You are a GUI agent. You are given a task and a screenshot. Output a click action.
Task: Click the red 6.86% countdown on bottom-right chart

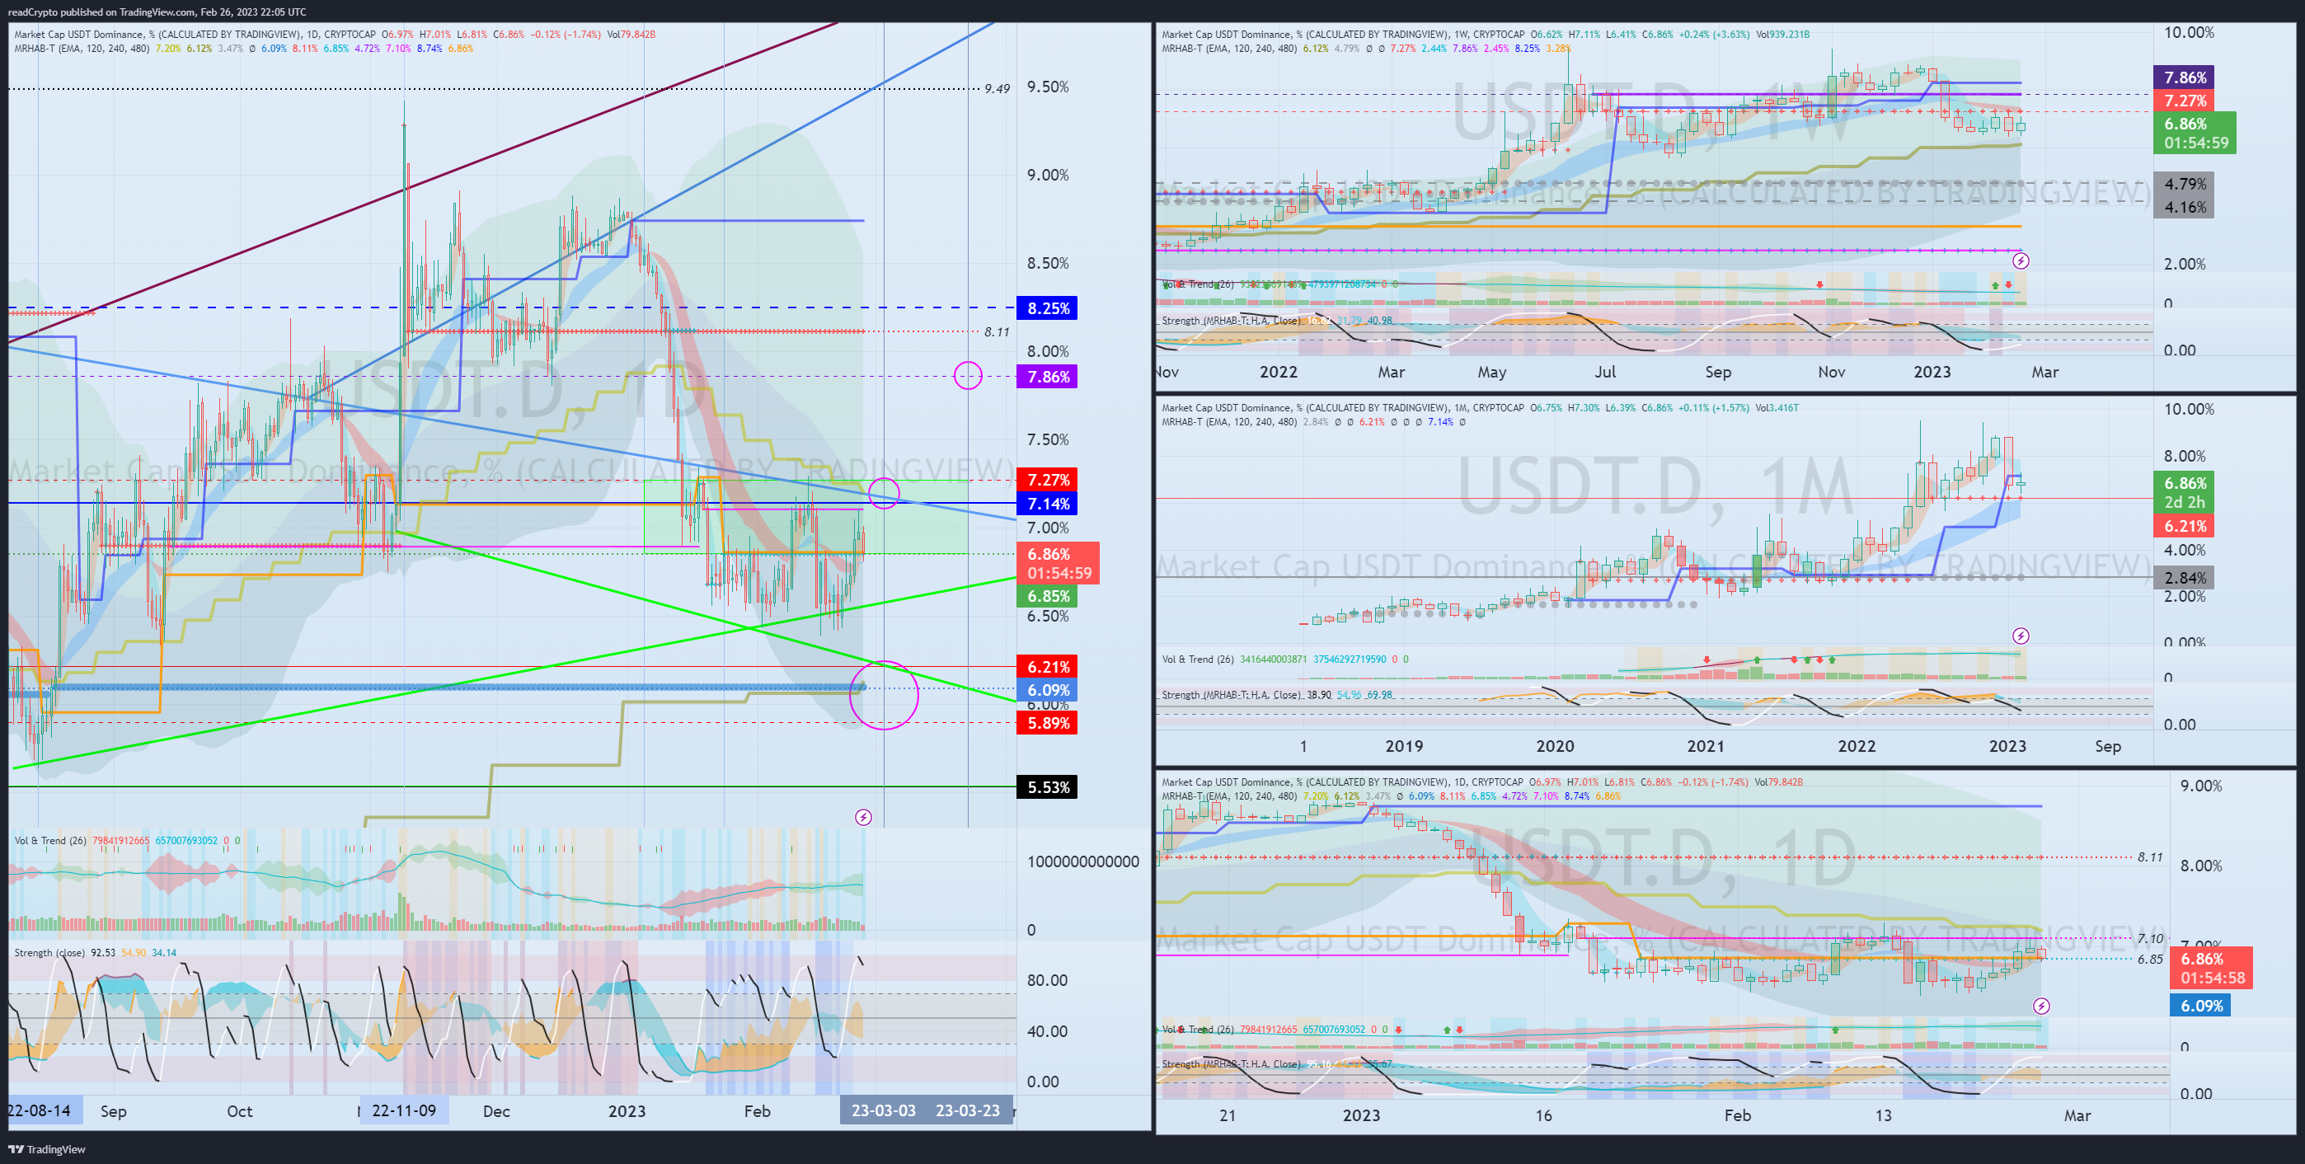tap(2212, 968)
